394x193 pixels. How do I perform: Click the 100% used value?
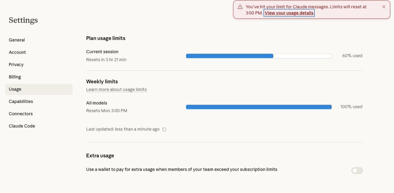[351, 107]
